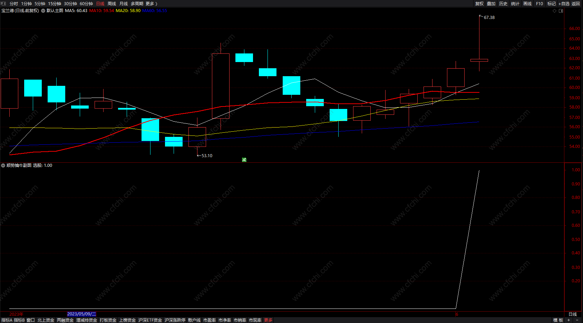Click the plus zoom-in button at bottom right
Screen dimensions: 583x323
[x=569, y=320]
